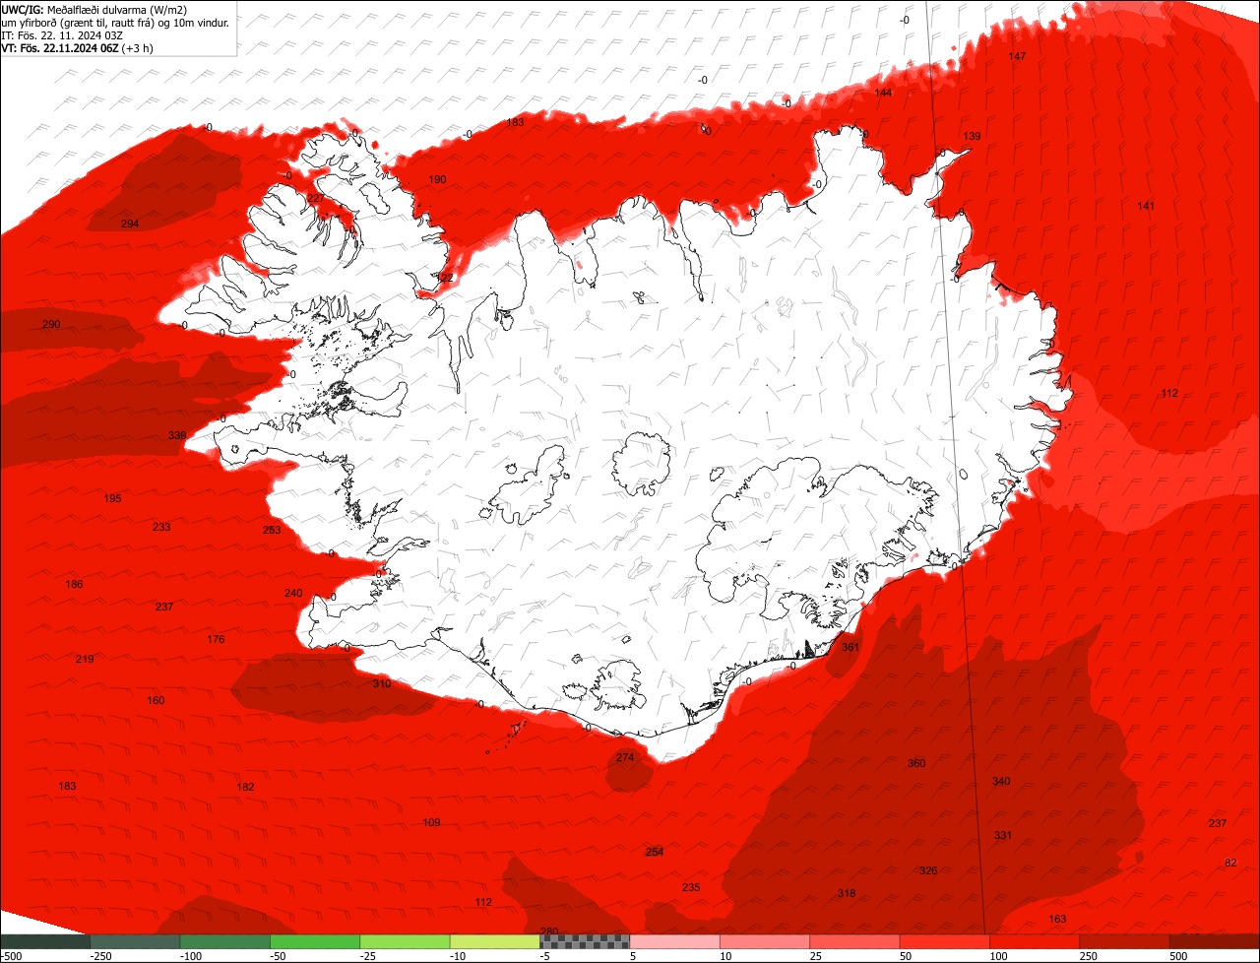Screen dimensions: 1260x963
Task: Select the value 318 on the map
Action: pyautogui.click(x=847, y=893)
